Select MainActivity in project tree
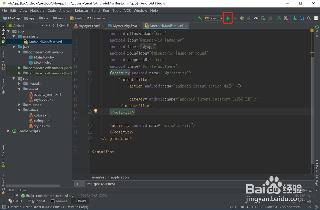This screenshot has width=320, height=210. (x=44, y=58)
